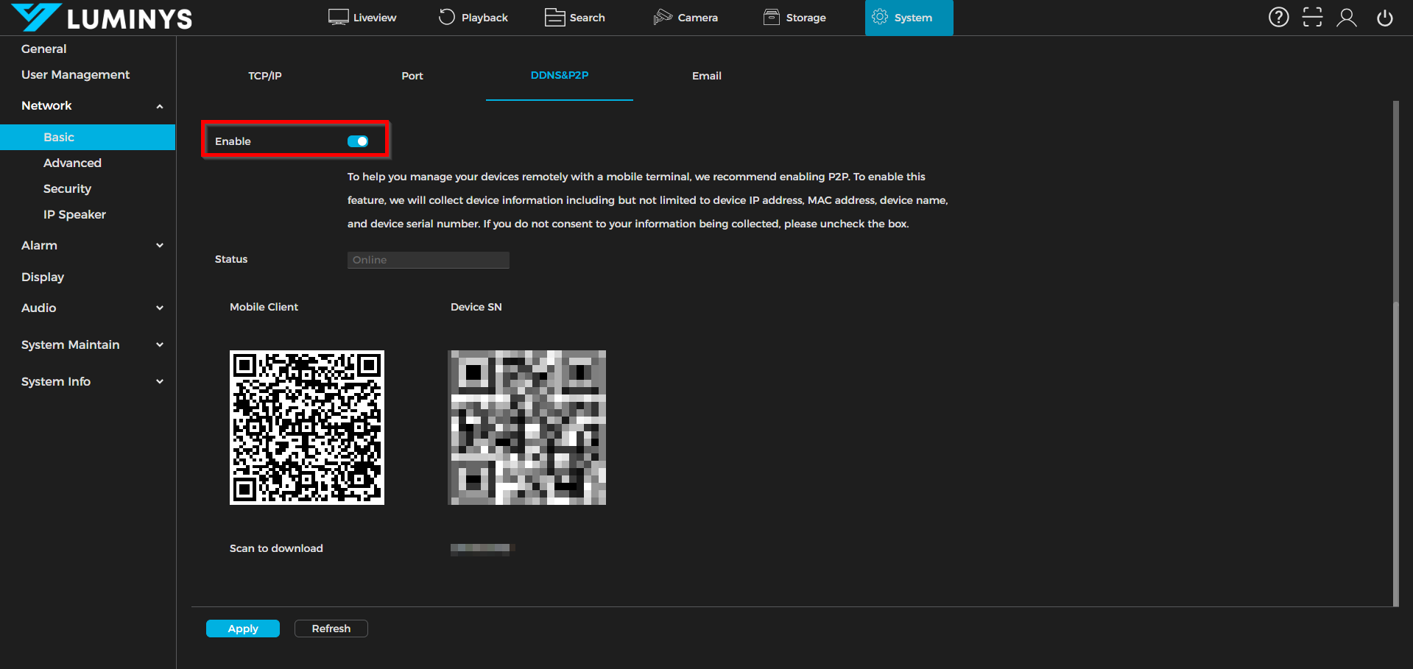
Task: Collapse the Network sidebar section
Action: tap(160, 106)
